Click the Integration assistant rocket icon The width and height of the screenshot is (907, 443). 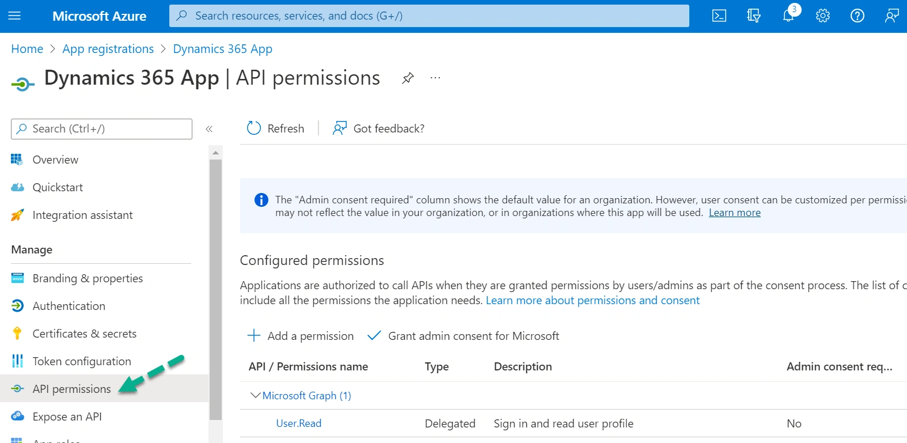pos(17,215)
